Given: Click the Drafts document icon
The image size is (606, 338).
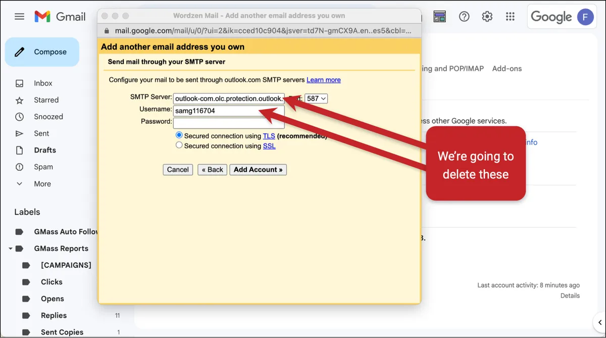Looking at the screenshot, I should pos(19,150).
